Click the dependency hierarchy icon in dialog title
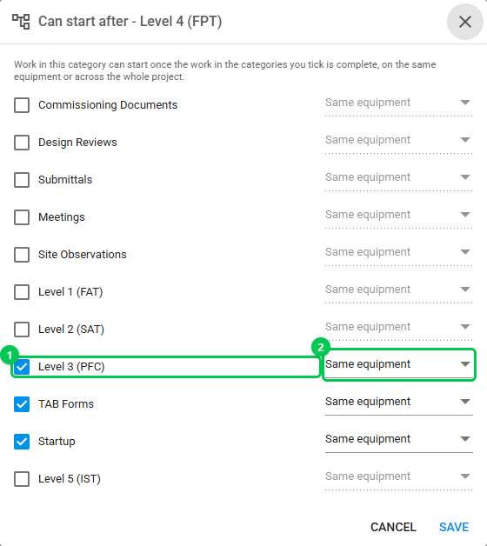Screen dimensions: 487x546 (21, 22)
